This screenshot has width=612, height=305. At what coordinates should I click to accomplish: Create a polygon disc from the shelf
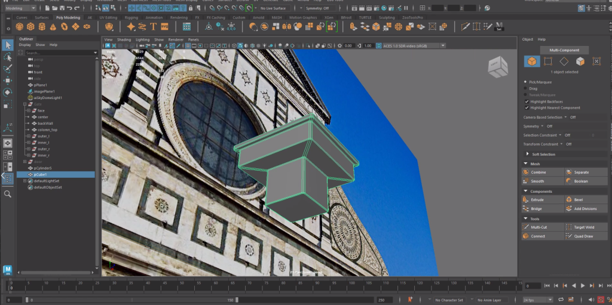87,26
